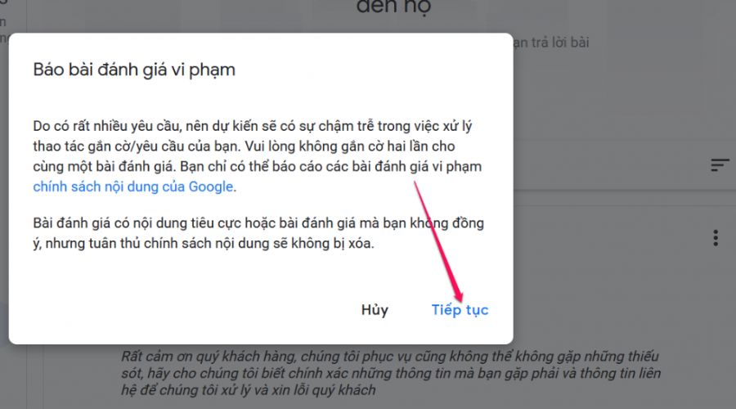736x409 pixels.
Task: Click the word Google in the policy link
Action: [211, 187]
